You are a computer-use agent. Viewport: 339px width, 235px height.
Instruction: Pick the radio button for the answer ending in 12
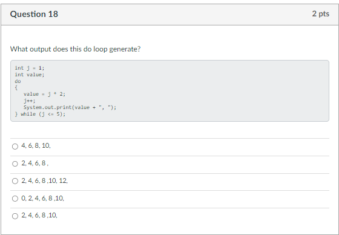15,181
